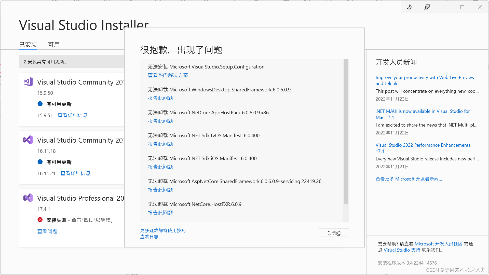Switch to the 可用 tab
The width and height of the screenshot is (489, 275).
click(54, 45)
